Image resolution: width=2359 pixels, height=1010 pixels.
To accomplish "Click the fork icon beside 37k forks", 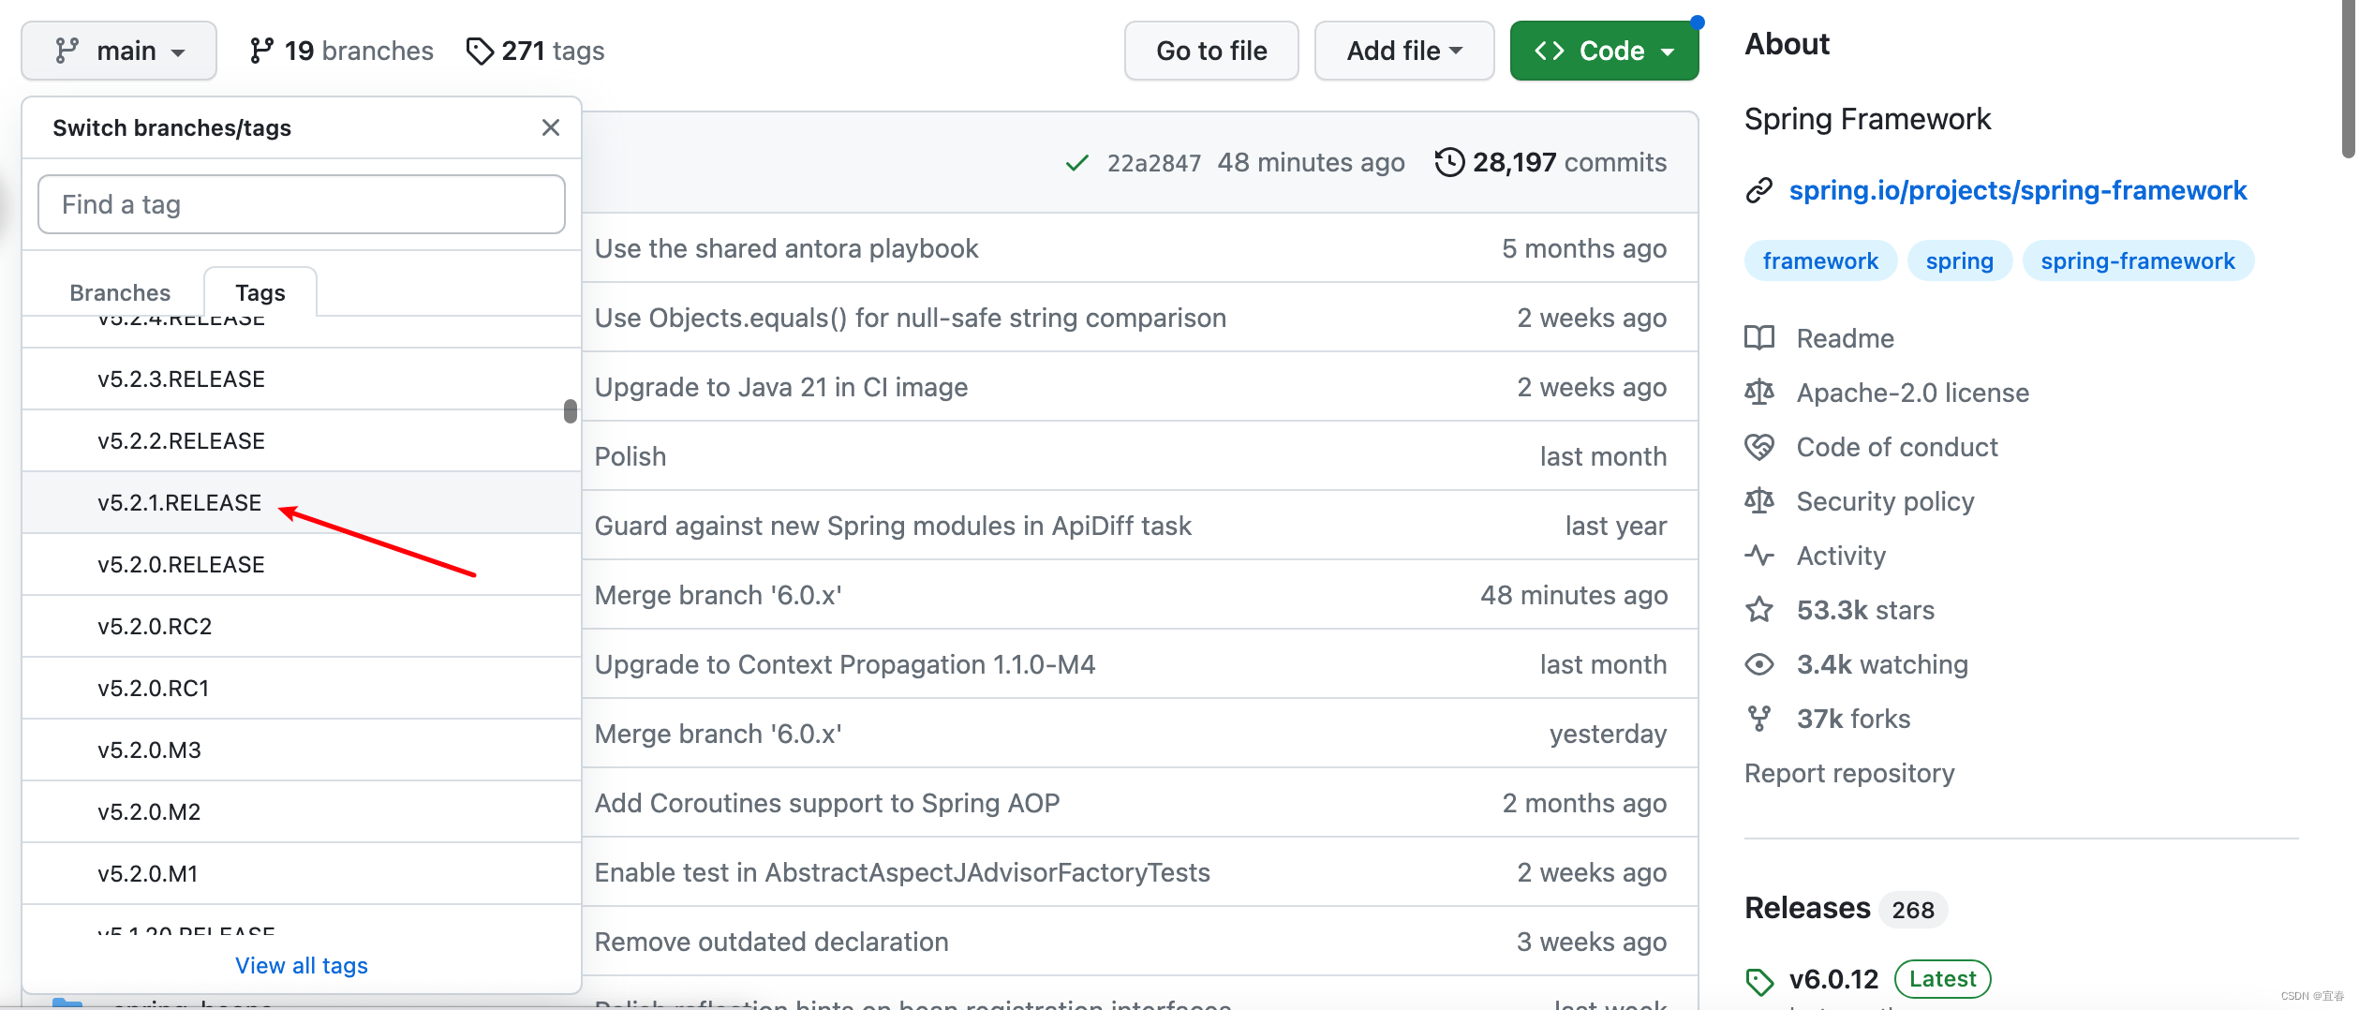I will pyautogui.click(x=1759, y=719).
